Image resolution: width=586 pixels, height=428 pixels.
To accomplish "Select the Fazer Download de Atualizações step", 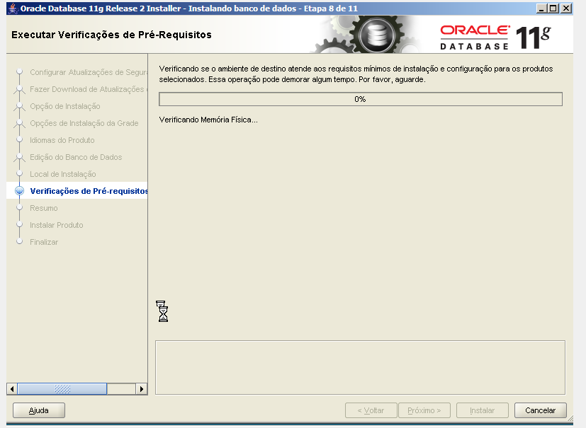I will tap(89, 89).
